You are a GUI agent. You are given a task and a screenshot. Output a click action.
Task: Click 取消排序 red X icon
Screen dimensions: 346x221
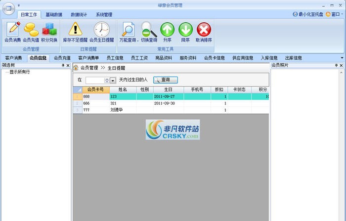coord(204,32)
